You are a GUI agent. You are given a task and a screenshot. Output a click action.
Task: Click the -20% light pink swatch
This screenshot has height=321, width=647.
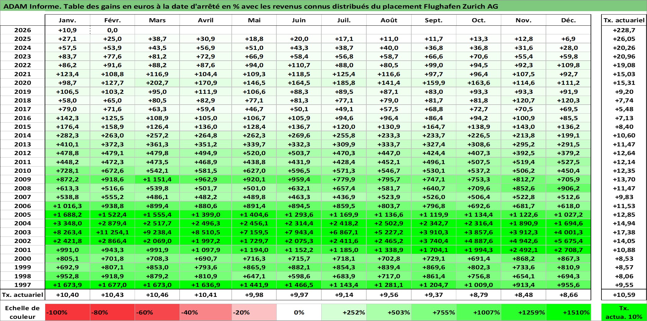[254, 312]
